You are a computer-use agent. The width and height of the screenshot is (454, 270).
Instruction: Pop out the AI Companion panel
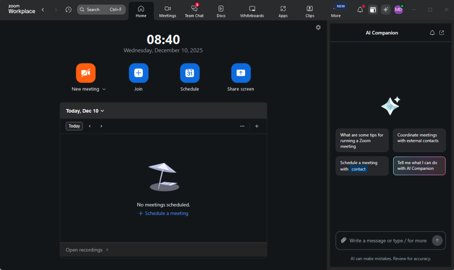[x=442, y=33]
